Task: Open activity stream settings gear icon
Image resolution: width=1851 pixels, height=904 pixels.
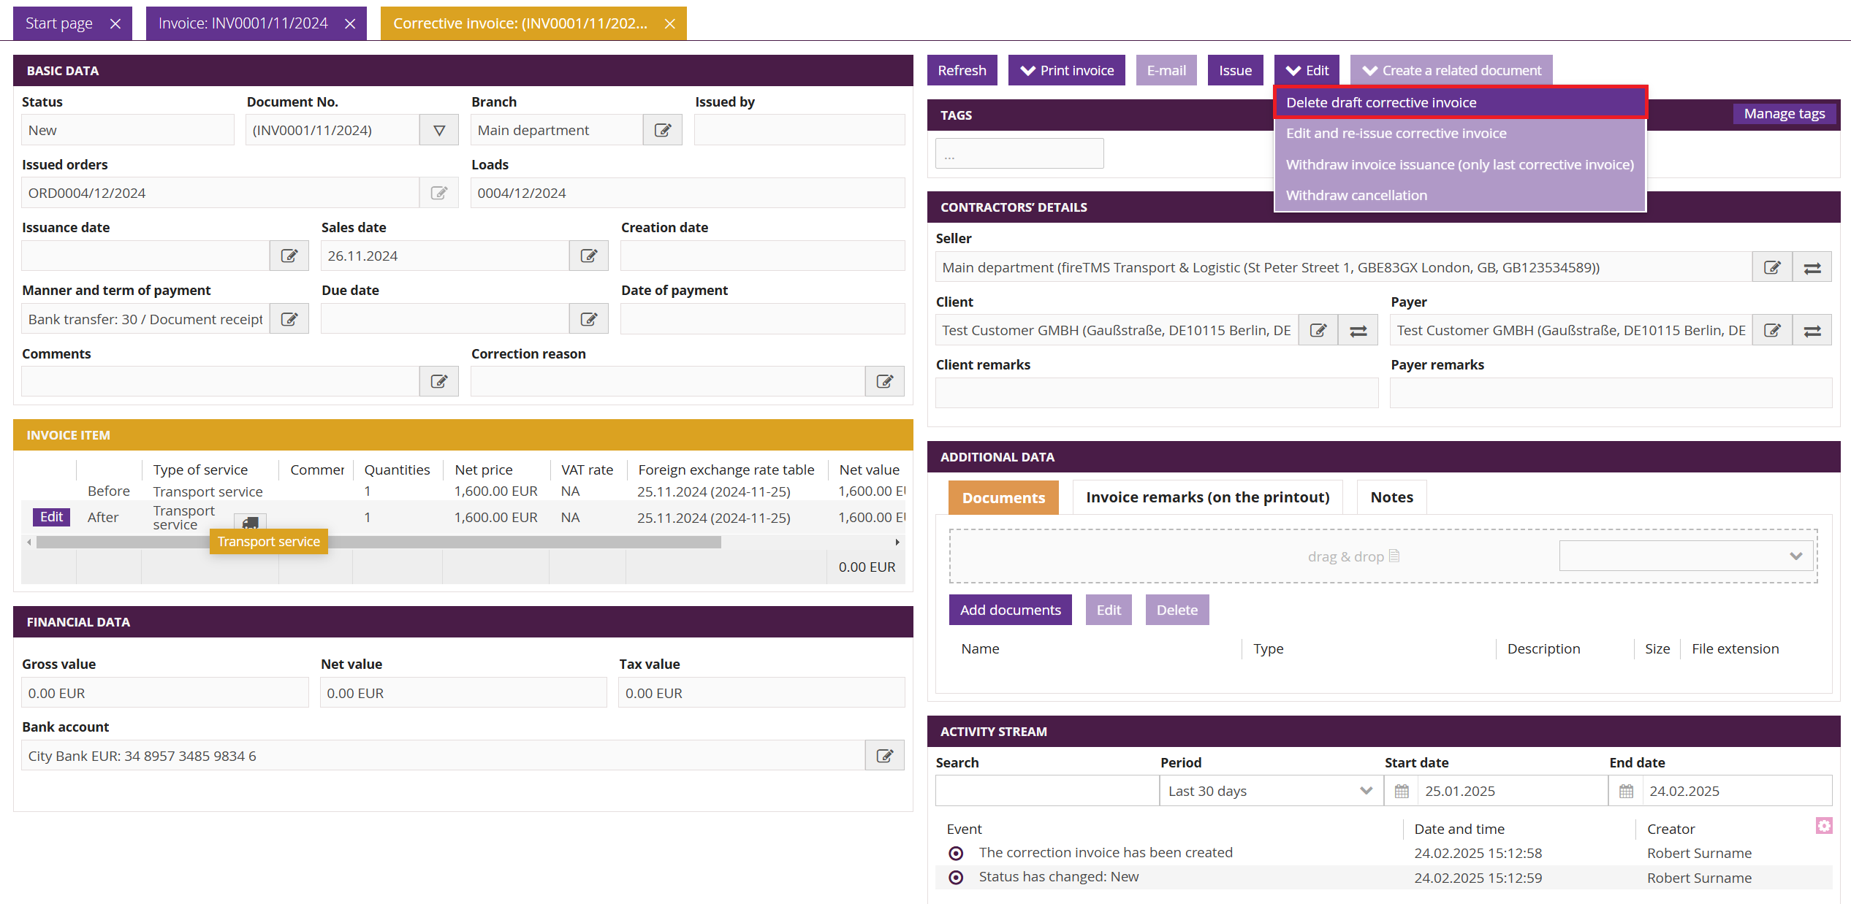Action: 1824,826
